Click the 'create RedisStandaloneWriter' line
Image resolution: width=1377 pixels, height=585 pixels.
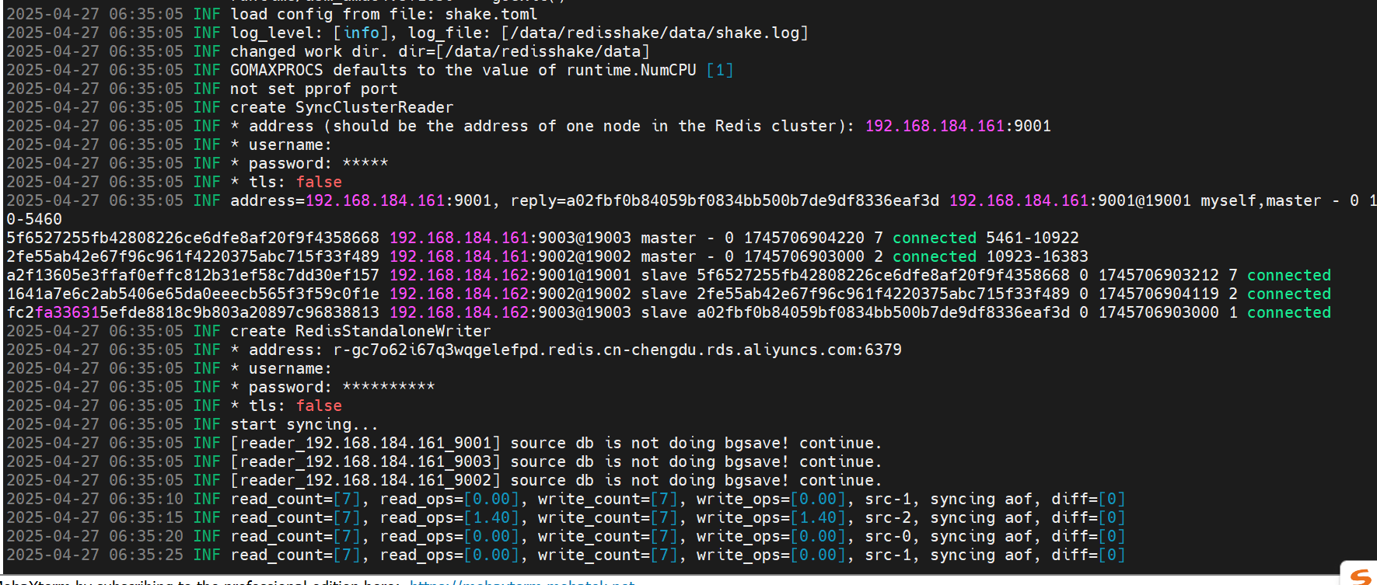pyautogui.click(x=360, y=331)
